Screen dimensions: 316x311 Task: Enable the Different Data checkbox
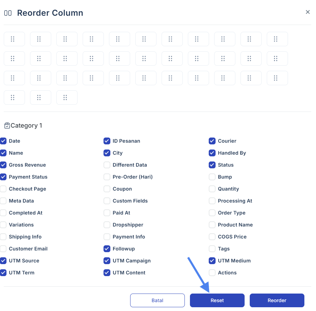coord(107,165)
